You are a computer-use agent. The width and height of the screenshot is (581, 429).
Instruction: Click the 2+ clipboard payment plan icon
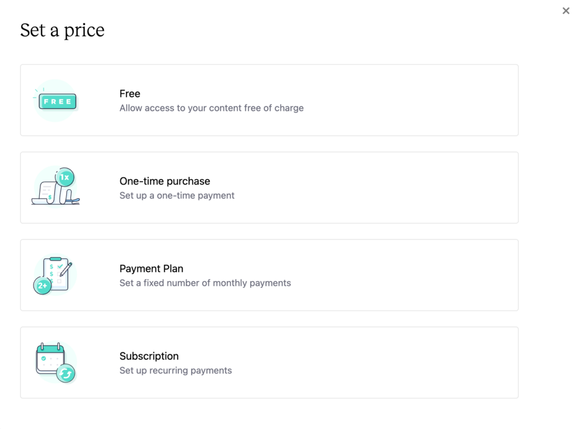click(55, 275)
